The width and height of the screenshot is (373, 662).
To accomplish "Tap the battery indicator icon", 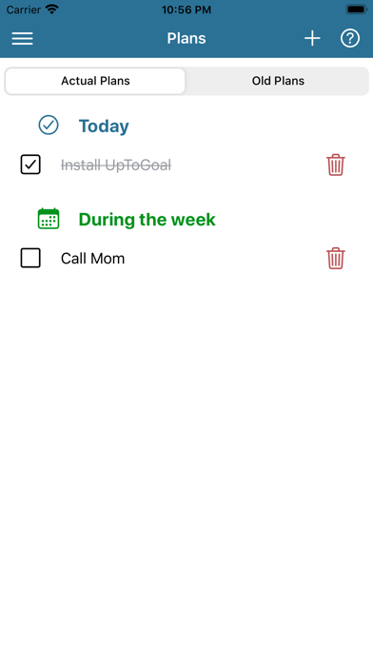I will pyautogui.click(x=357, y=10).
